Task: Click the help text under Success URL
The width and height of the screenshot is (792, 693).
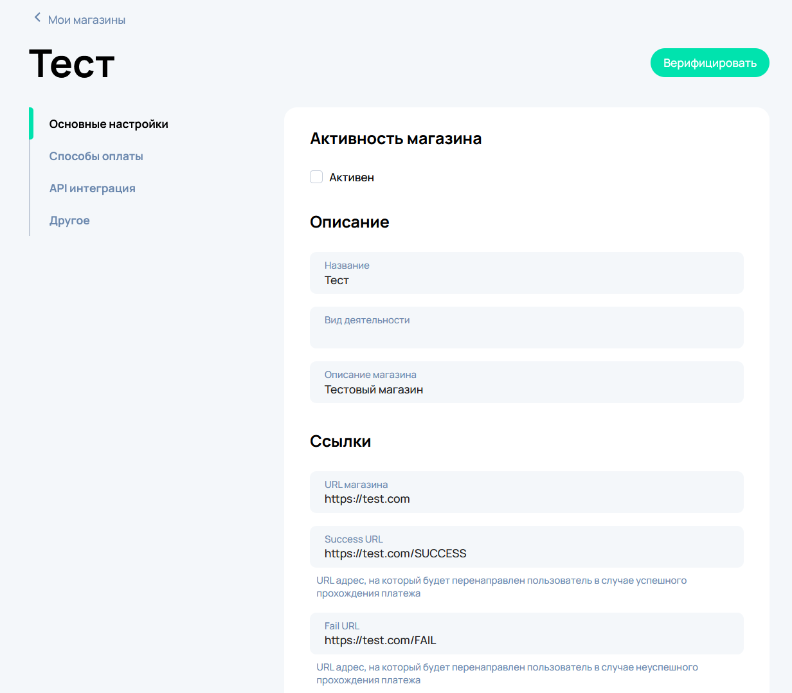Action: [x=501, y=587]
